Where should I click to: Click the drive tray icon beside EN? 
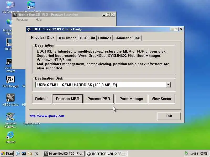click(192, 154)
